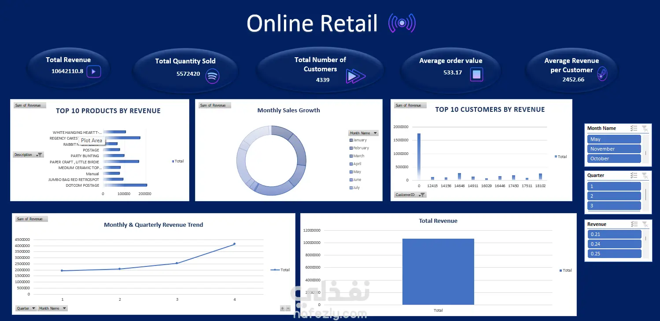Viewport: 660px width, 321px height.
Task: Click the TOP 10 PRODUCTS BY REVENUE title
Action: (108, 111)
